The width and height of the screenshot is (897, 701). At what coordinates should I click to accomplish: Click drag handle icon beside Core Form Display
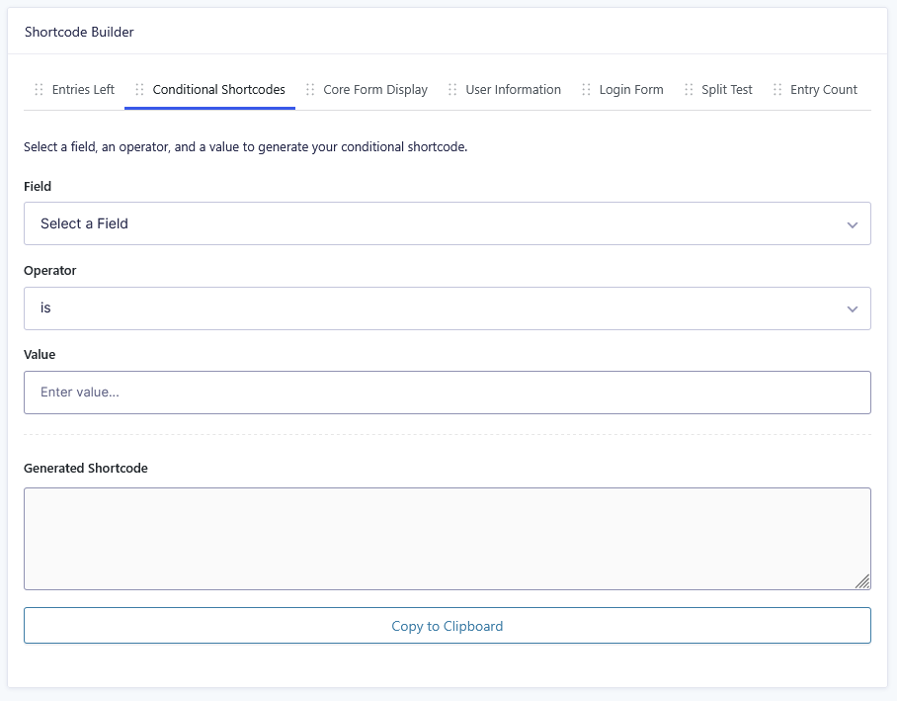tap(311, 90)
